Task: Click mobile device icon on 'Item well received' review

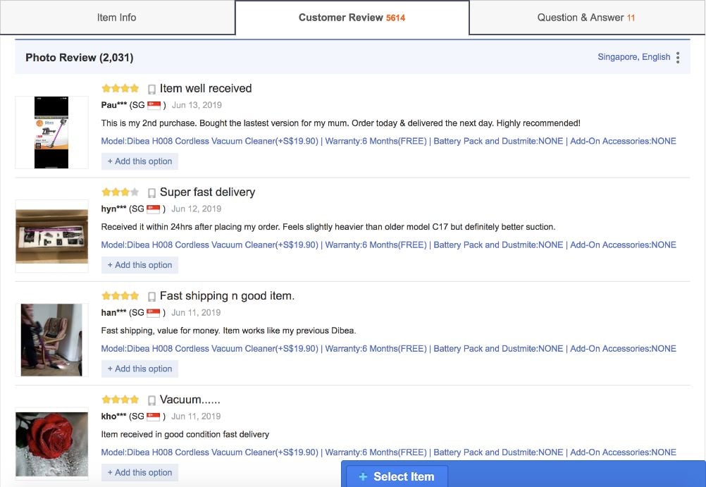Action: pyautogui.click(x=151, y=90)
